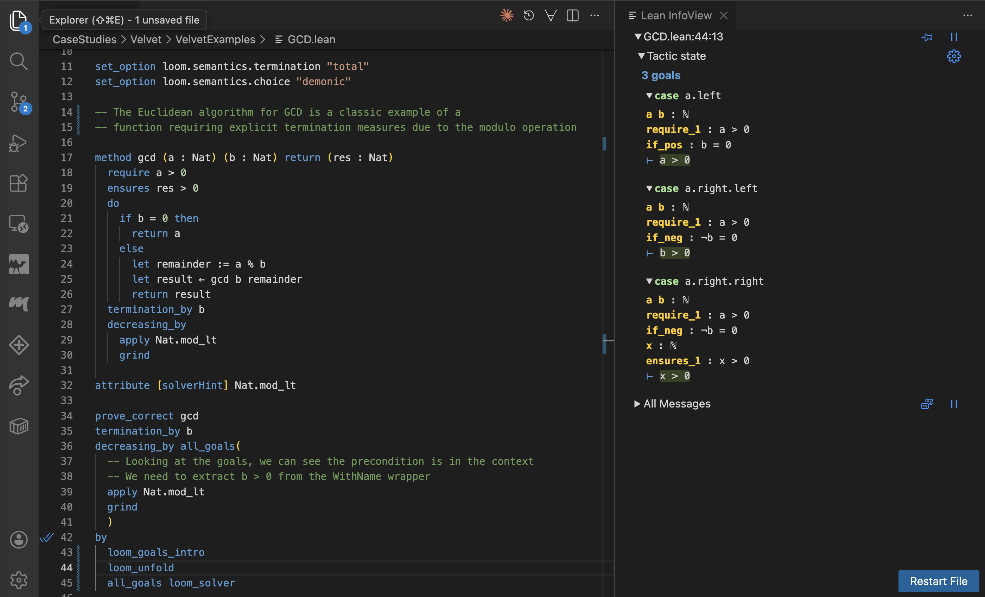The height and width of the screenshot is (597, 985).
Task: Select the 'x > 0' goal in case a.right.right
Action: pyautogui.click(x=674, y=376)
